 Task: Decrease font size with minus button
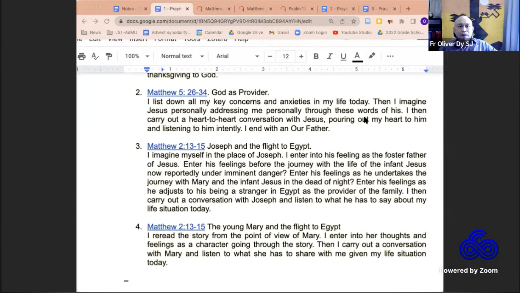(x=270, y=56)
